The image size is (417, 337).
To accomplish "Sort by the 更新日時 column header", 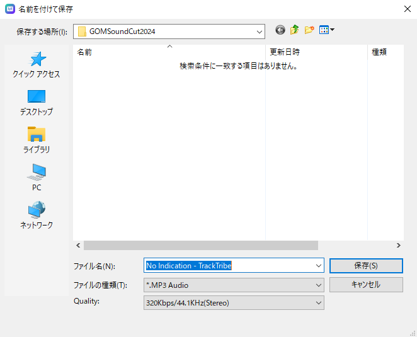I will [x=285, y=52].
